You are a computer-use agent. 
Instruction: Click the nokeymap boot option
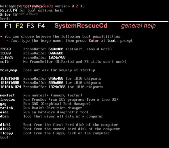pyautogui.click(x=9, y=70)
